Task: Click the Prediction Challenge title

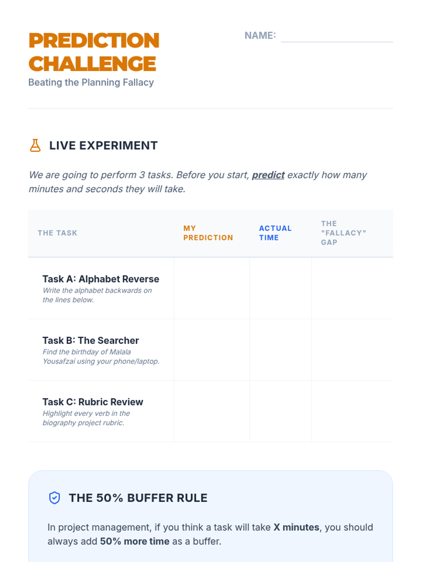Action: [94, 52]
